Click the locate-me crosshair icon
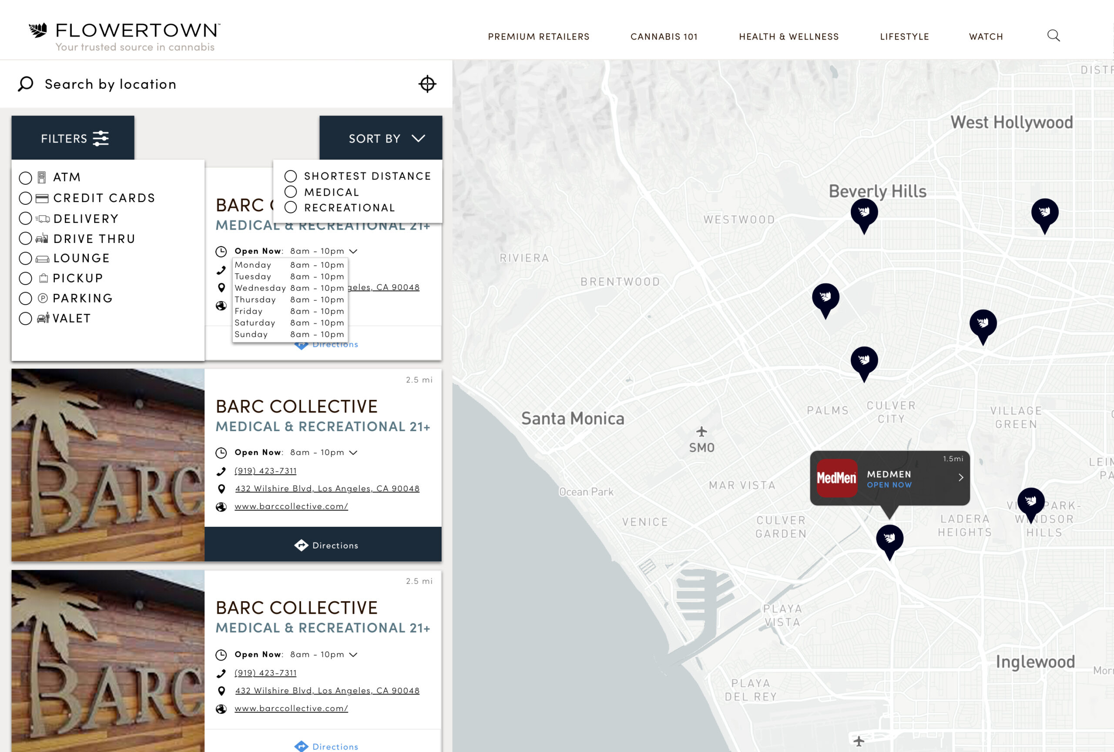1114x752 pixels. pyautogui.click(x=426, y=84)
